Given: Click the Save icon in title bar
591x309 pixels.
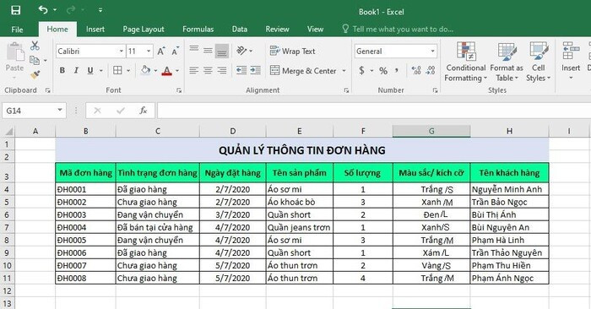Looking at the screenshot, I should click(x=16, y=10).
